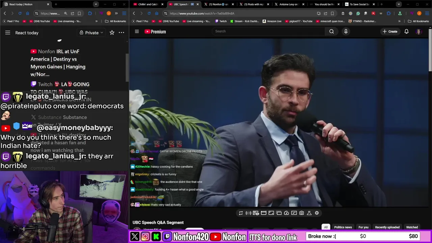Open Stream - Kick Dashboard bookmark
The image size is (432, 243).
[x=245, y=21]
